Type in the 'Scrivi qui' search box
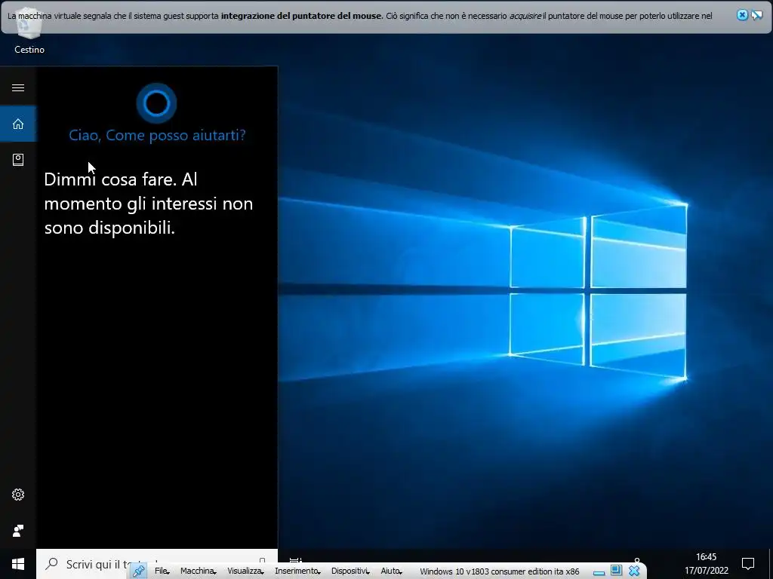Screen dimensions: 773x579 tap(157, 564)
